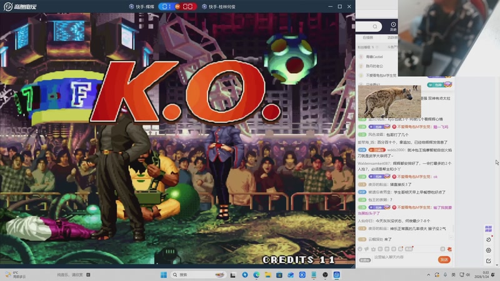Click the crown icon in the chat toolbar
Screen dimensions: 500x281
(373, 249)
